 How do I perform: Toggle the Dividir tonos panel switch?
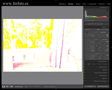click(84, 67)
